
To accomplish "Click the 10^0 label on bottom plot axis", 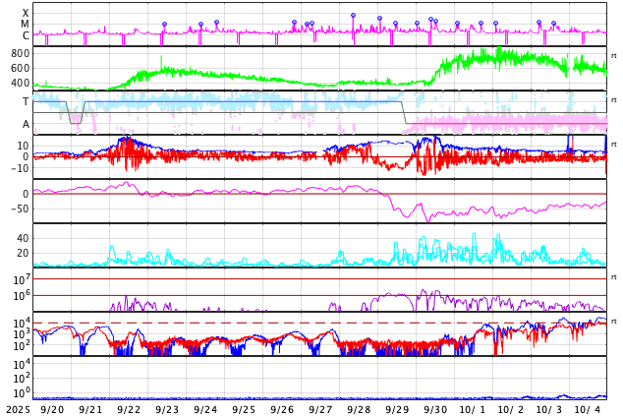I will 22,392.
